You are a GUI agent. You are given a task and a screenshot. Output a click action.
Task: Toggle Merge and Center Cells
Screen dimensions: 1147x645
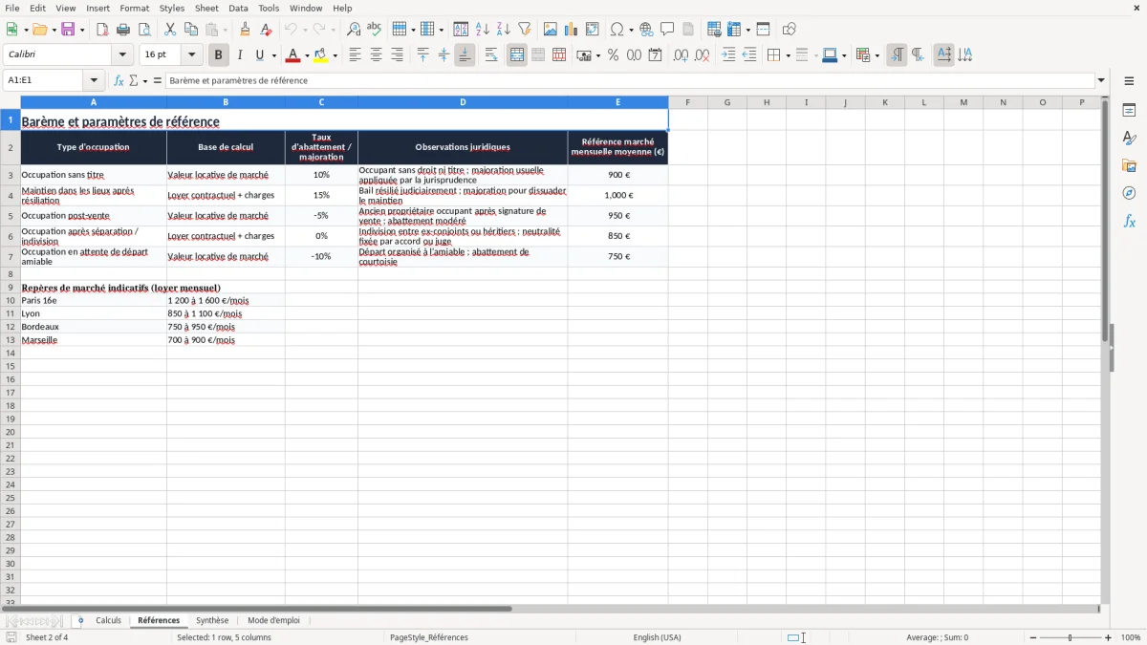pos(517,55)
